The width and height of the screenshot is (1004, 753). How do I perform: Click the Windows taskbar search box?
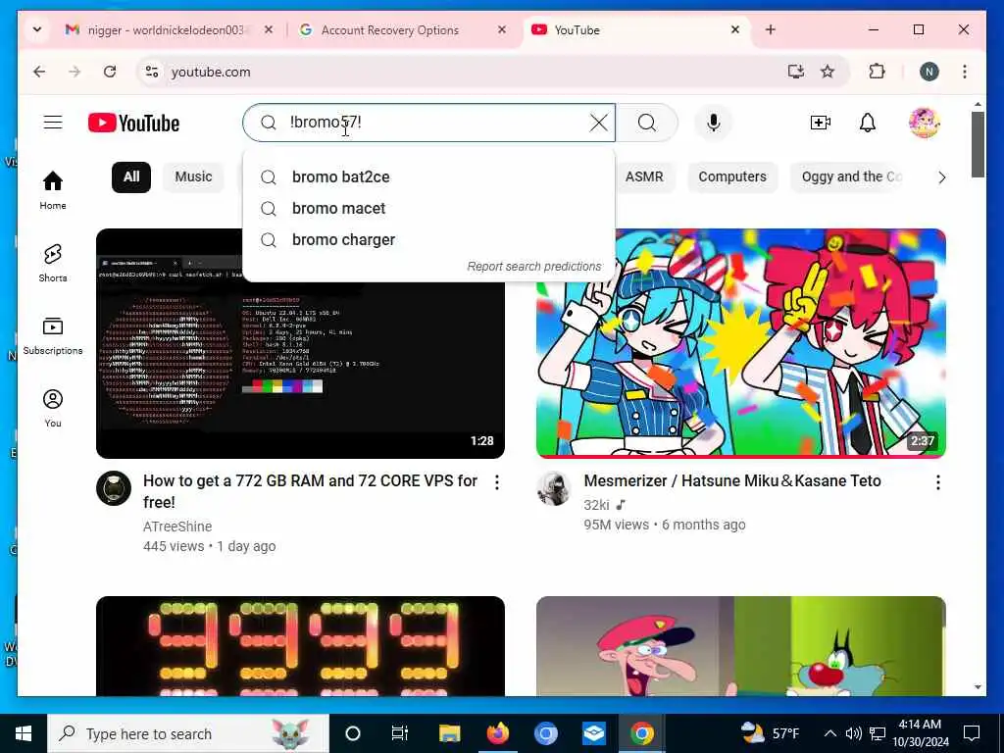coord(188,733)
